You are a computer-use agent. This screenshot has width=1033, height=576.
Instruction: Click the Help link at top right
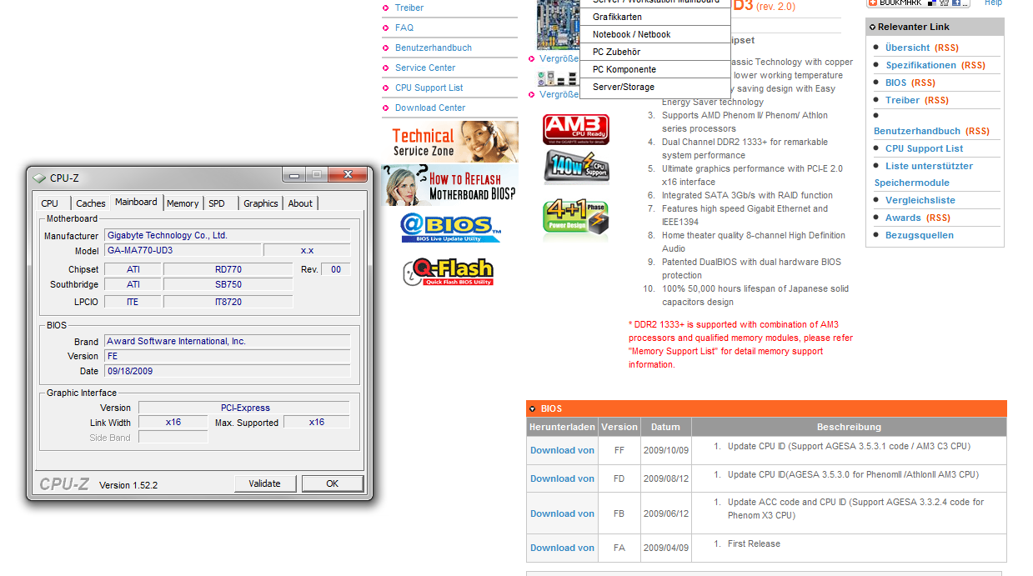pos(993,3)
